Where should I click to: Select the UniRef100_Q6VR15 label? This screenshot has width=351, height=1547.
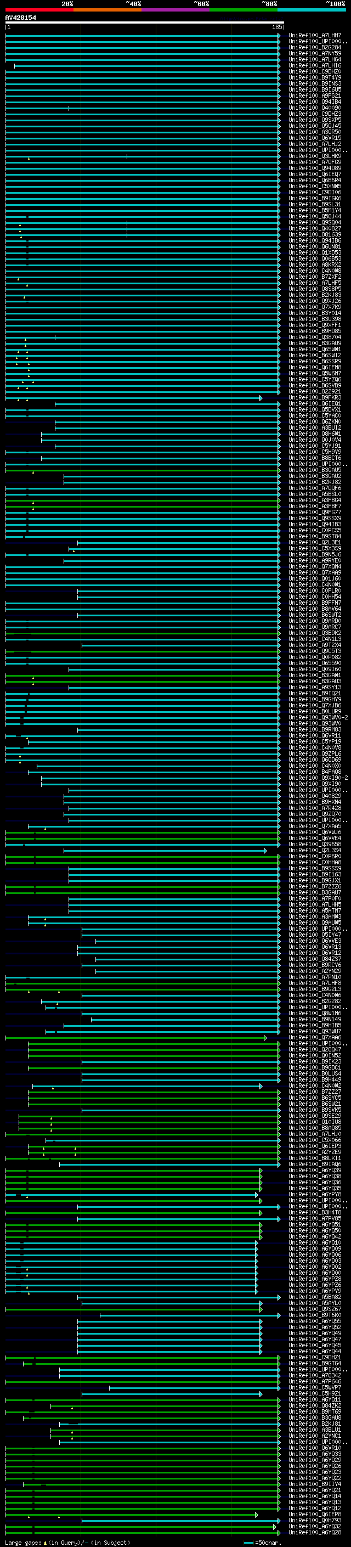(x=315, y=138)
